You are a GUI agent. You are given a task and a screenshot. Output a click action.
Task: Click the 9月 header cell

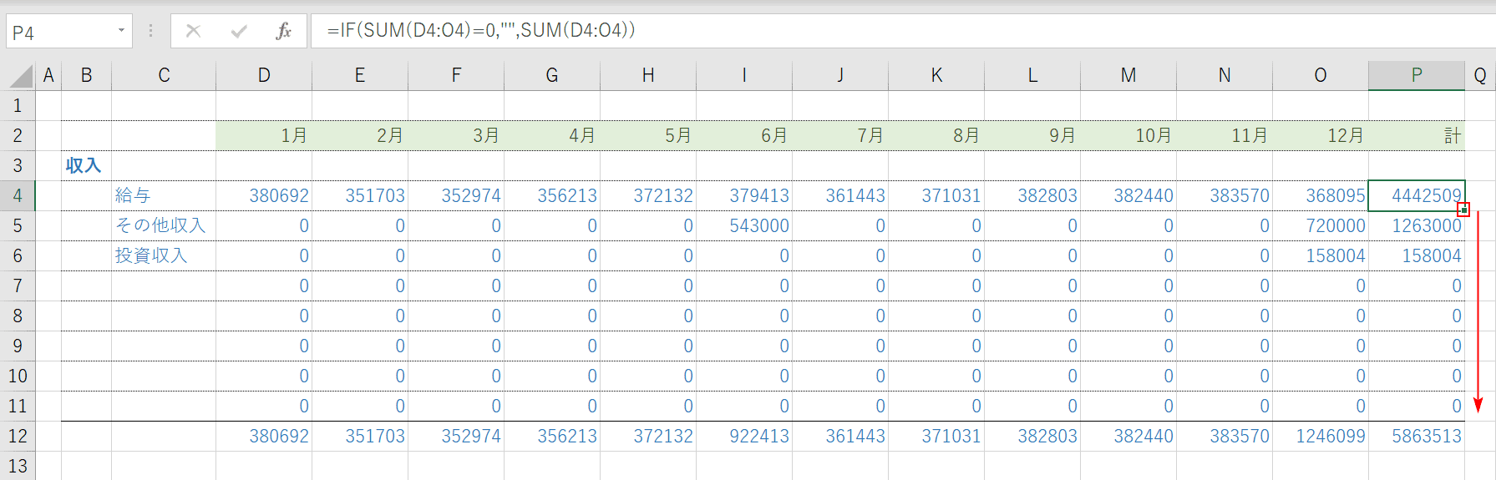1032,135
